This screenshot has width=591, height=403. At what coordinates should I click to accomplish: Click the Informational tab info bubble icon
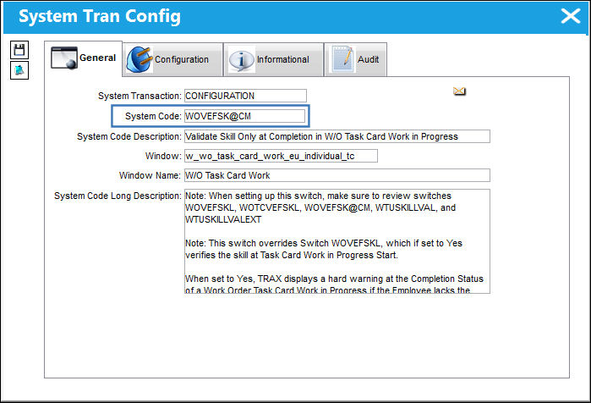click(241, 59)
